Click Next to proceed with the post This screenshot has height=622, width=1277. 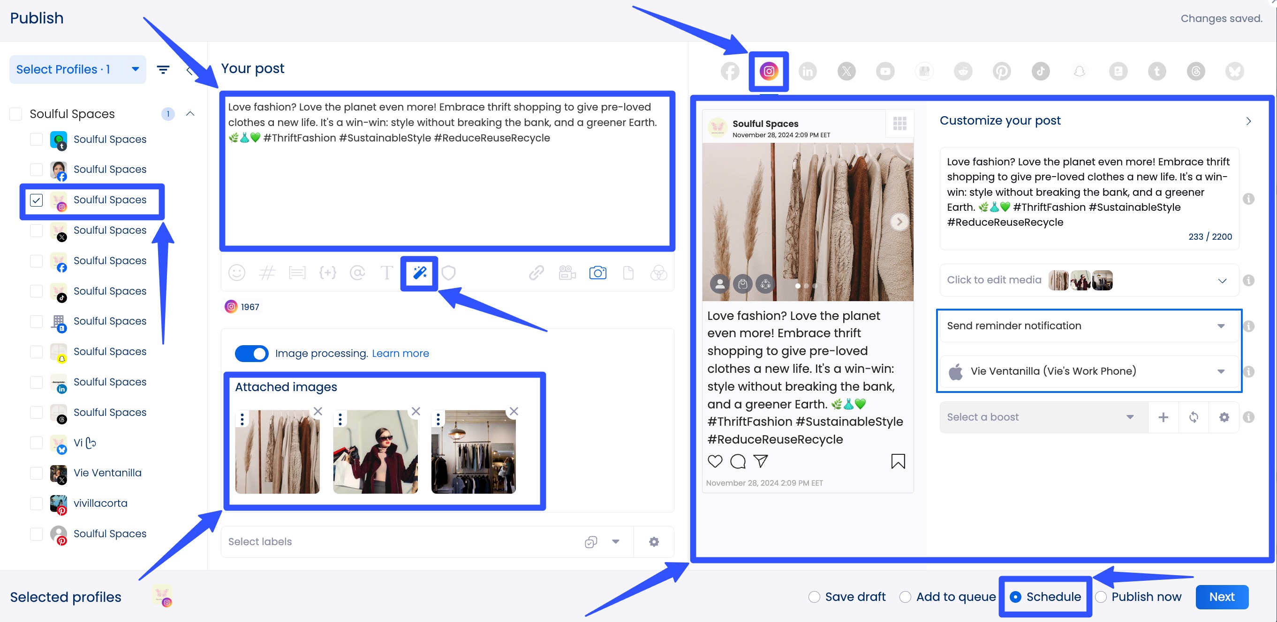pyautogui.click(x=1222, y=597)
